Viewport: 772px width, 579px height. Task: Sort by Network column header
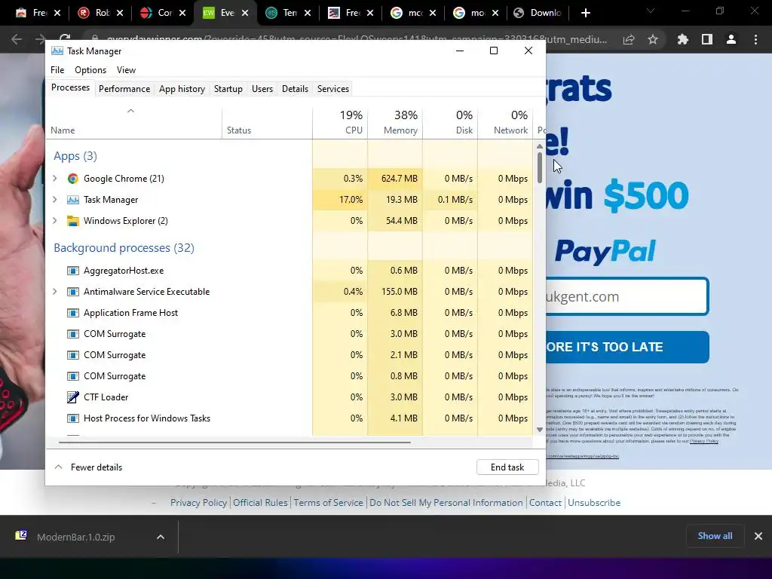[506, 123]
